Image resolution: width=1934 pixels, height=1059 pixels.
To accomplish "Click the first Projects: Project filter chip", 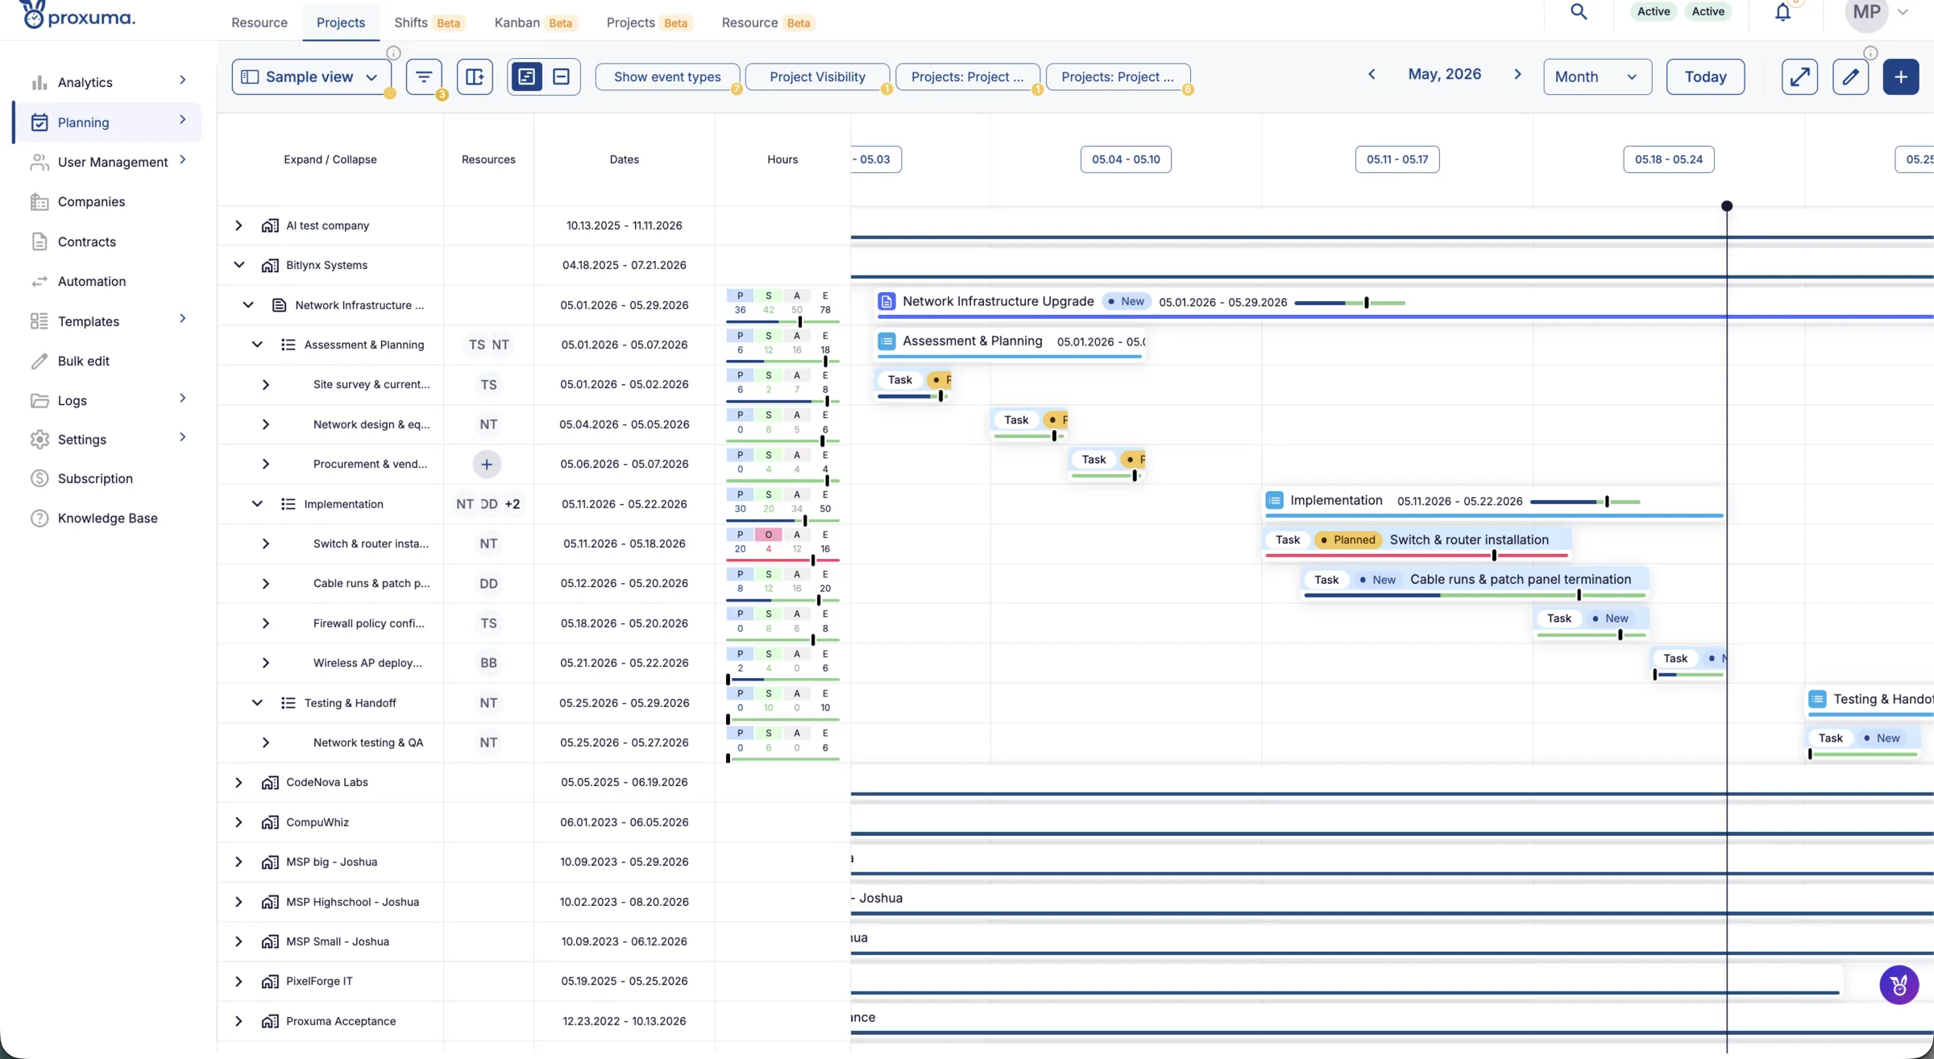I will click(967, 77).
